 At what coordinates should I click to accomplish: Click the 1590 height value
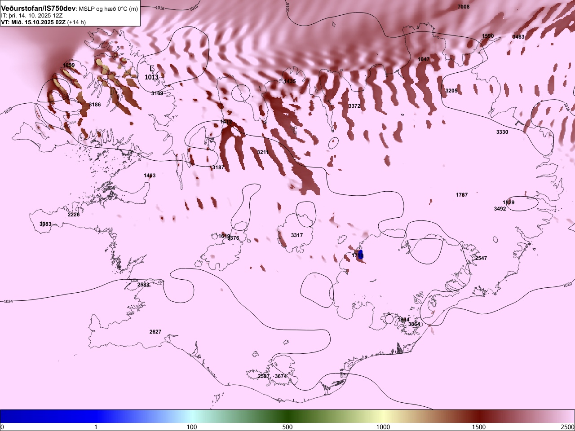488,36
